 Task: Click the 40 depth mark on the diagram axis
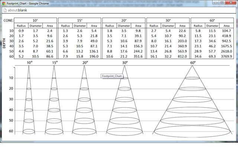[11, 110]
